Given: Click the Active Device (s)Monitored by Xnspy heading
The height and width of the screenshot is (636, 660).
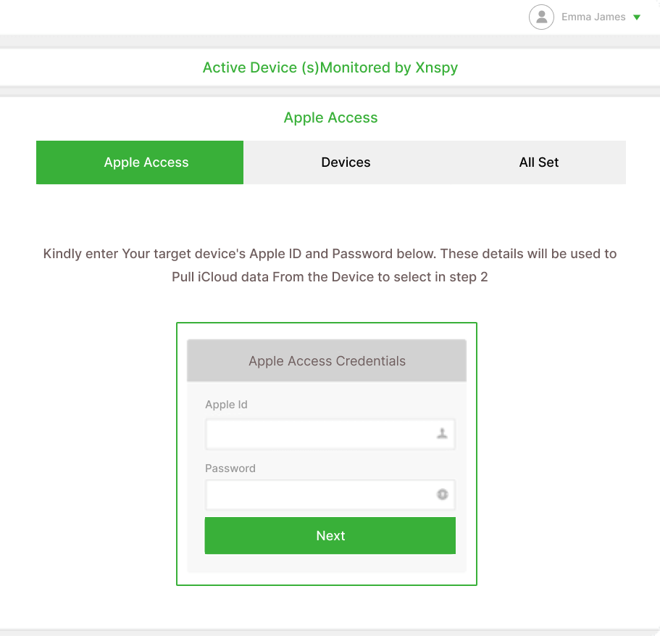Looking at the screenshot, I should 330,68.
